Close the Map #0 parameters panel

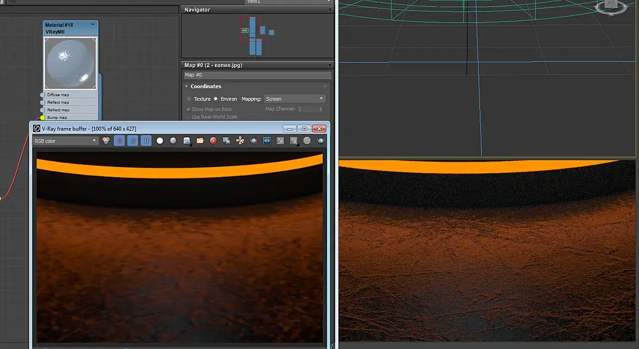pos(330,65)
